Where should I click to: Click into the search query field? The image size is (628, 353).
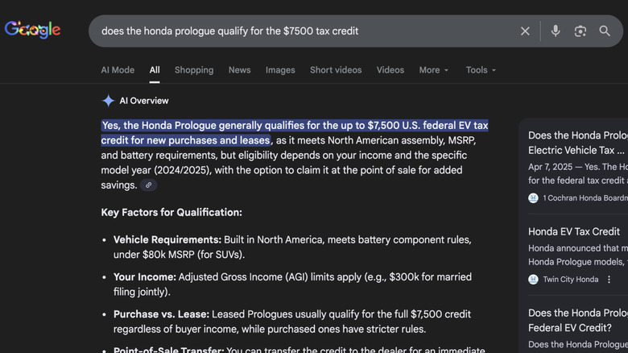pyautogui.click(x=306, y=31)
